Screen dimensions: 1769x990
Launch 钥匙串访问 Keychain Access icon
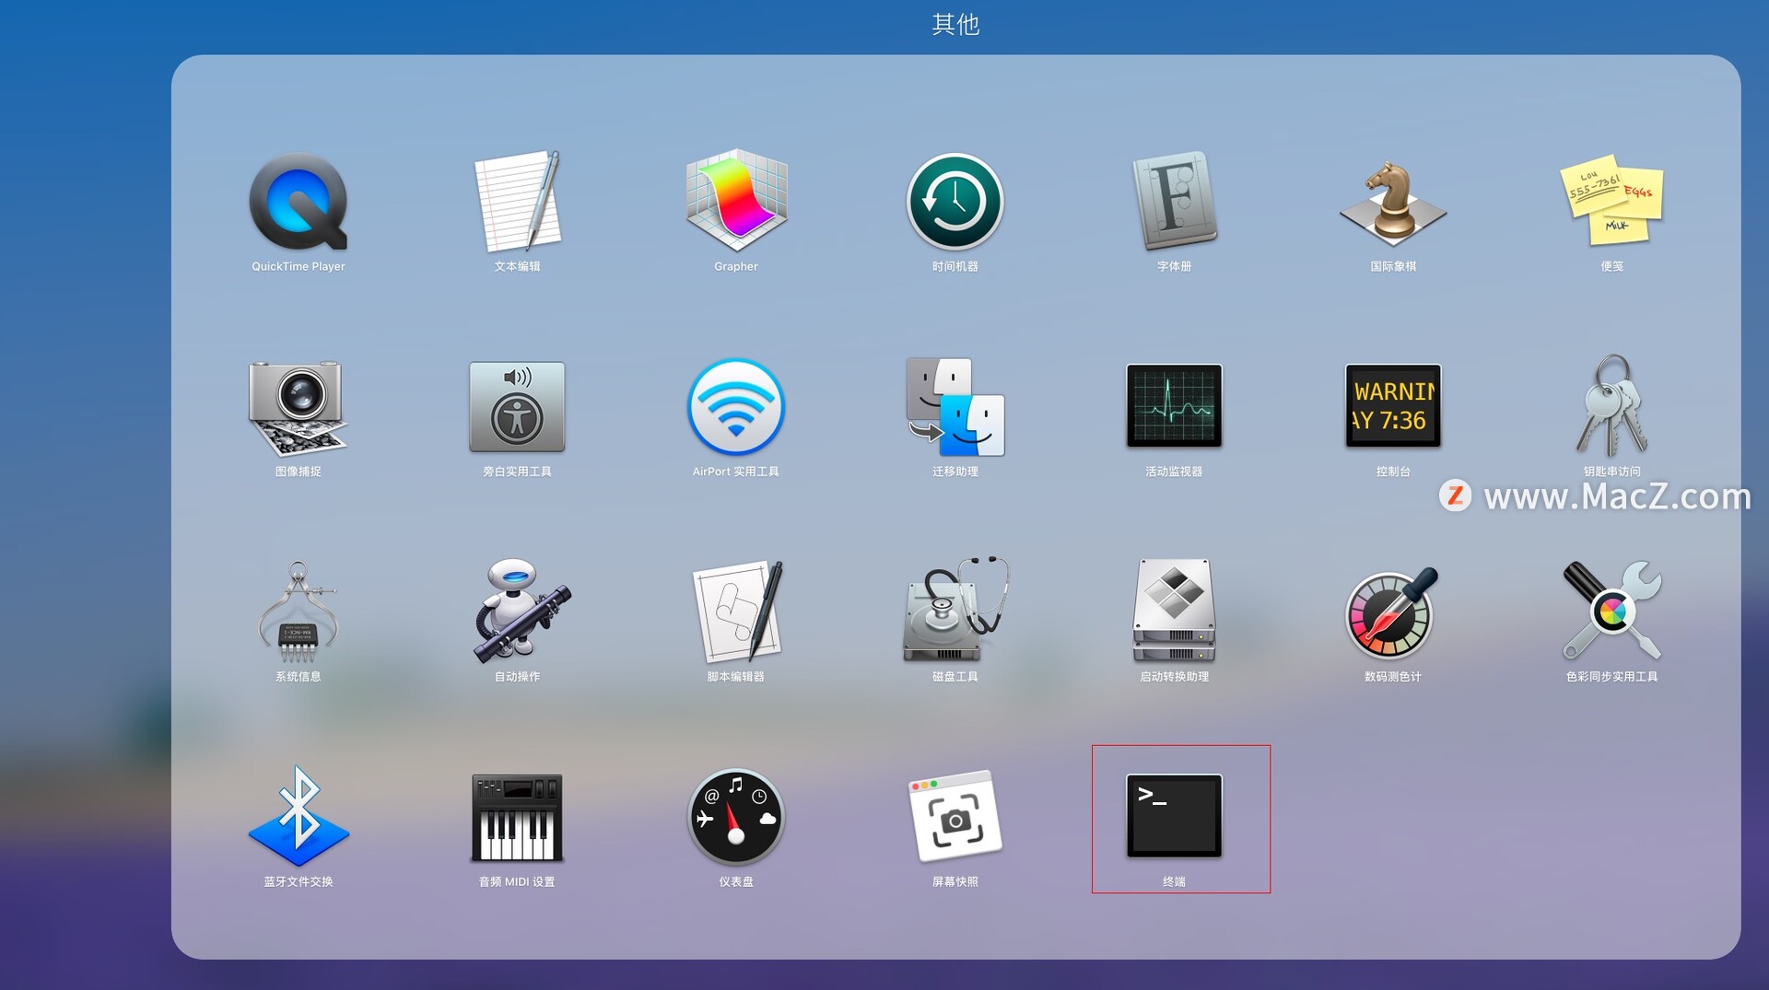(x=1611, y=406)
